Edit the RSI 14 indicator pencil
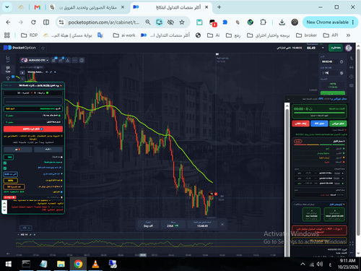Viewport: 361px width, 271px height. point(30,235)
